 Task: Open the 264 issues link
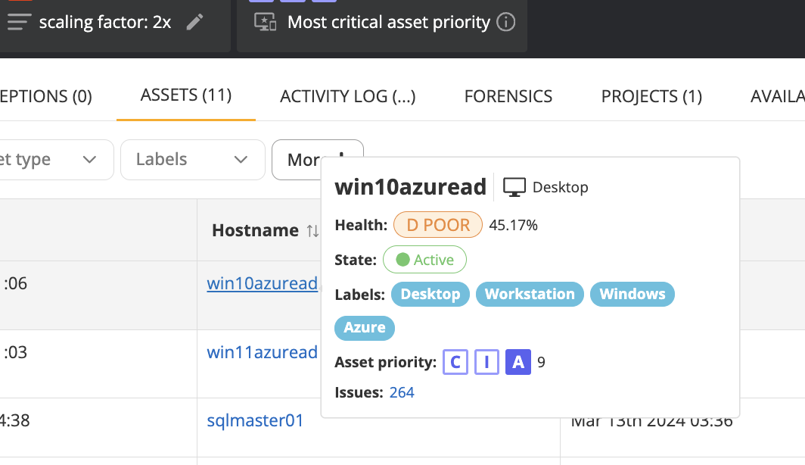[x=402, y=392]
